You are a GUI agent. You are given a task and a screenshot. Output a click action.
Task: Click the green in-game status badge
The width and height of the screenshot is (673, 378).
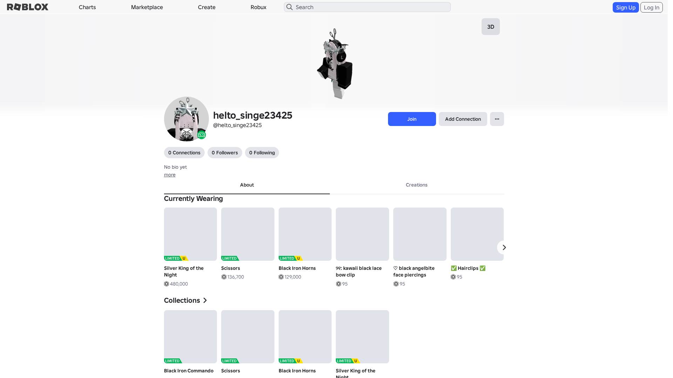pos(202,135)
